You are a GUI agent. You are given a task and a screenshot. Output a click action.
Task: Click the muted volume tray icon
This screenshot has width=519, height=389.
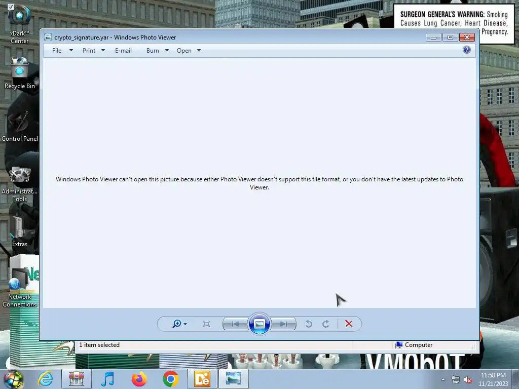(x=468, y=379)
